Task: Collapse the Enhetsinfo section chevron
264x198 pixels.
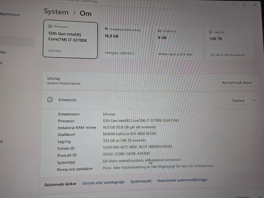Action: (x=254, y=101)
